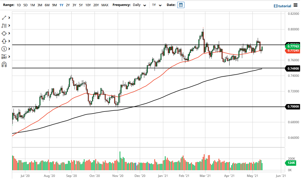Viewport: 301px width, 180px height.
Task: Click the 0.70000 horizontal line label
Action: (293, 107)
